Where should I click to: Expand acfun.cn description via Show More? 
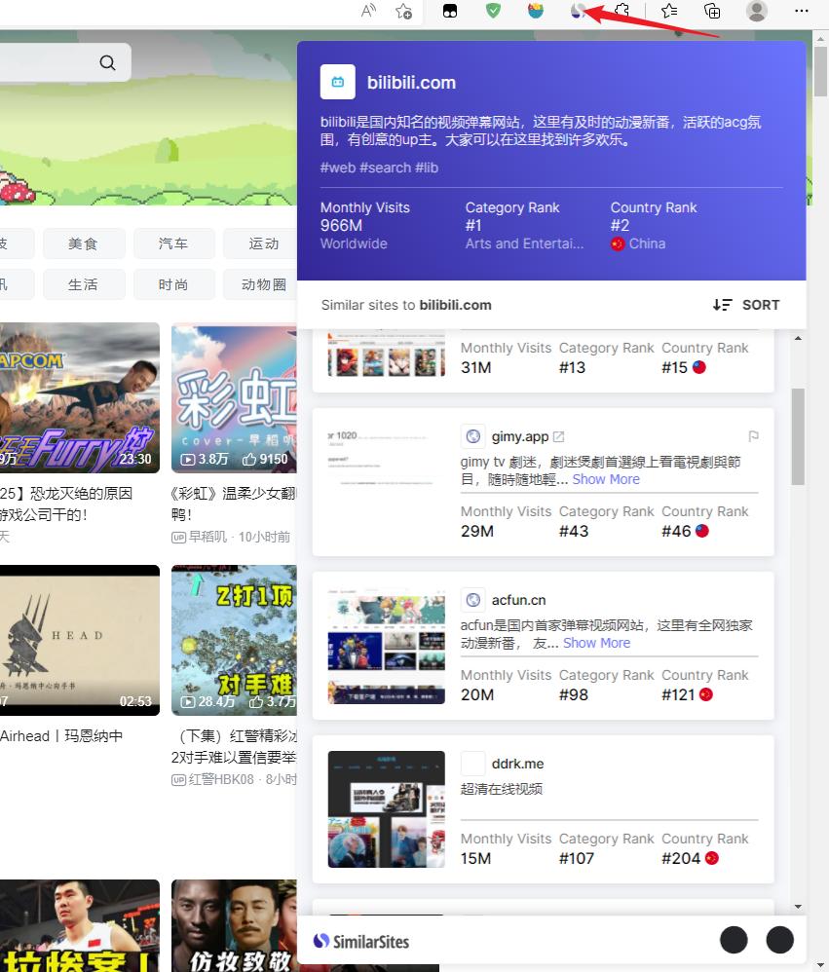596,643
